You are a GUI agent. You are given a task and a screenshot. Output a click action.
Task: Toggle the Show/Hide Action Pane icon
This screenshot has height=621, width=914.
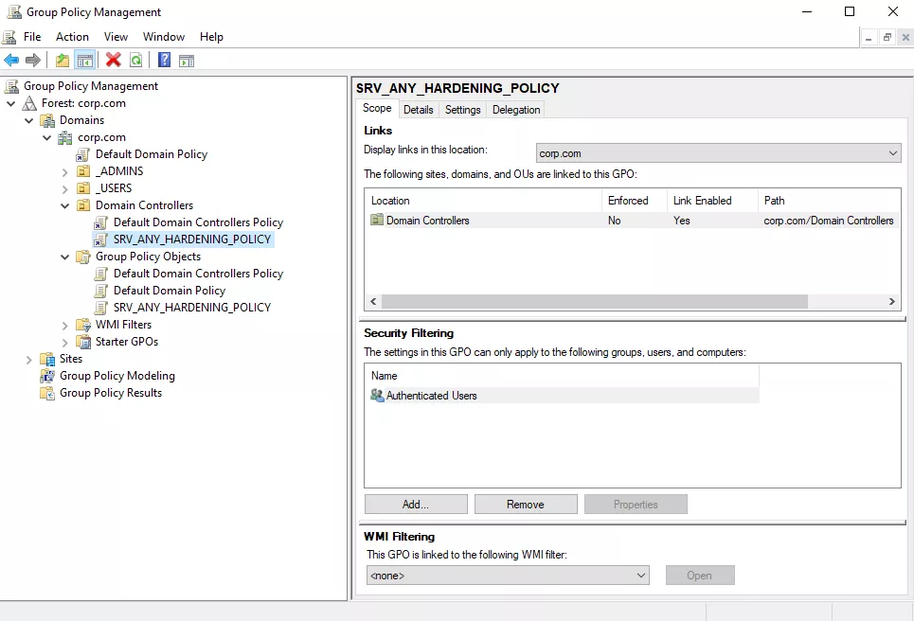pos(187,60)
